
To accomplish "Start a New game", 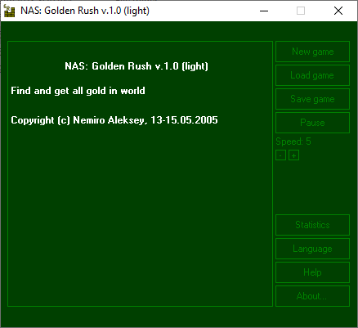I will click(312, 52).
